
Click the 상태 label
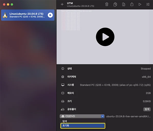[69, 69]
